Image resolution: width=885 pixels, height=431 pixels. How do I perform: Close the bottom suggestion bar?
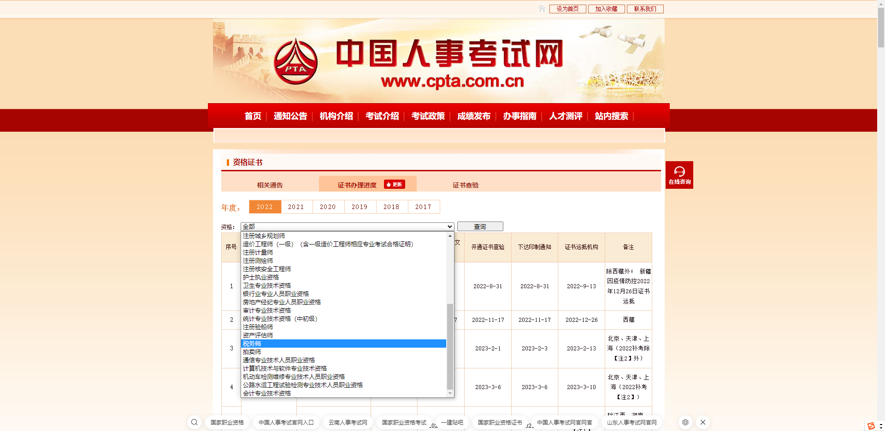pyautogui.click(x=703, y=422)
